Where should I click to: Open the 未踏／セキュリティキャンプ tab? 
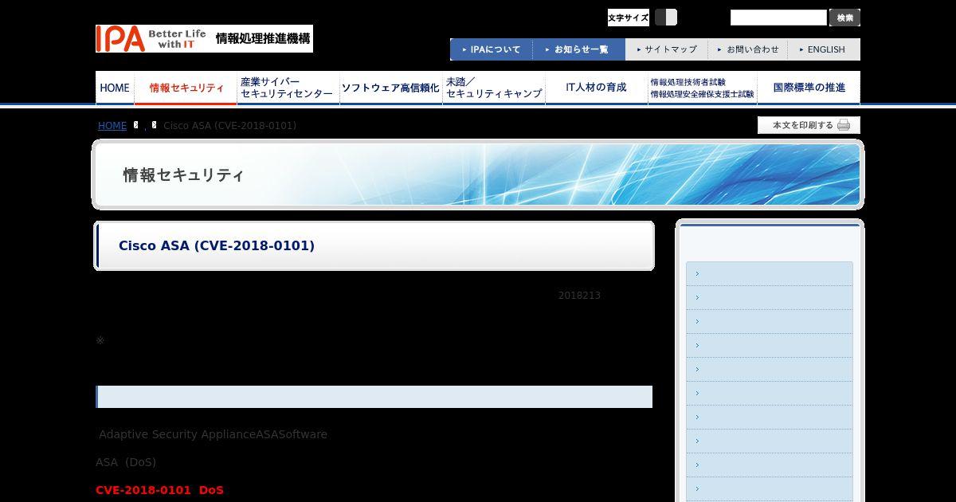[x=494, y=88]
